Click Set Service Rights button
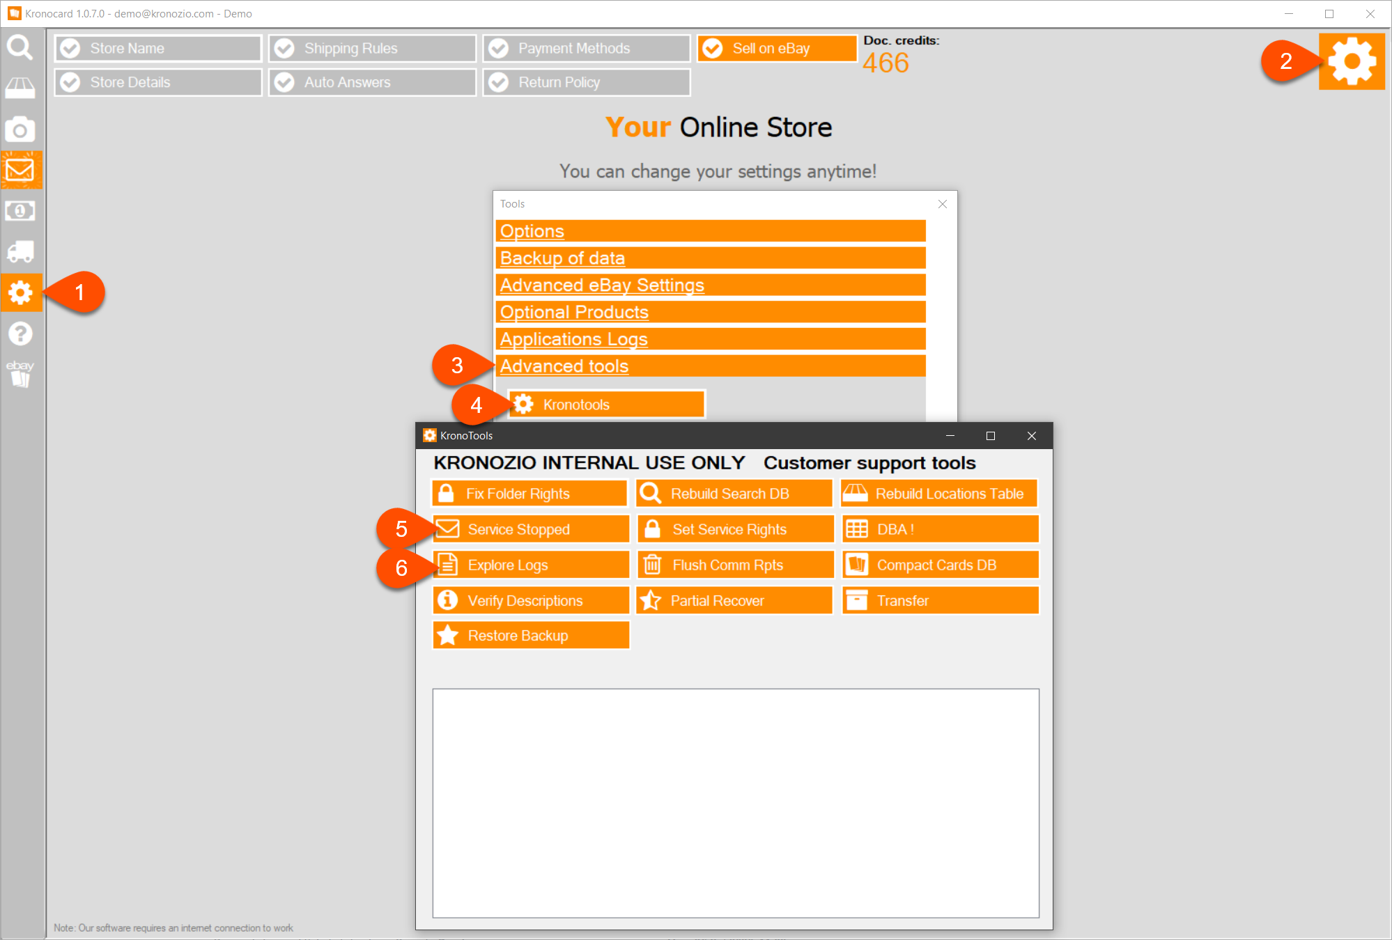This screenshot has height=940, width=1392. coord(734,529)
